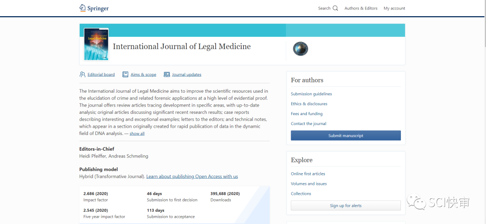Viewport: 486px width, 224px height.
Task: Open Fees and funding link
Action: click(307, 114)
